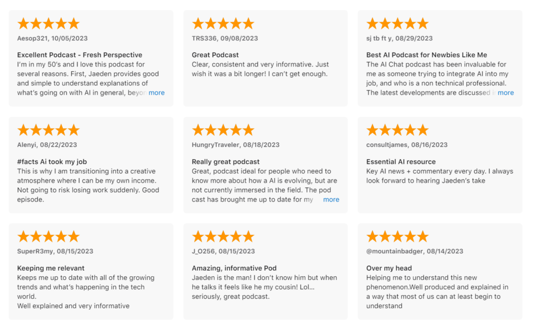536x326 pixels.
Task: Click the stars on @mountainbadger's review
Action: 397,237
